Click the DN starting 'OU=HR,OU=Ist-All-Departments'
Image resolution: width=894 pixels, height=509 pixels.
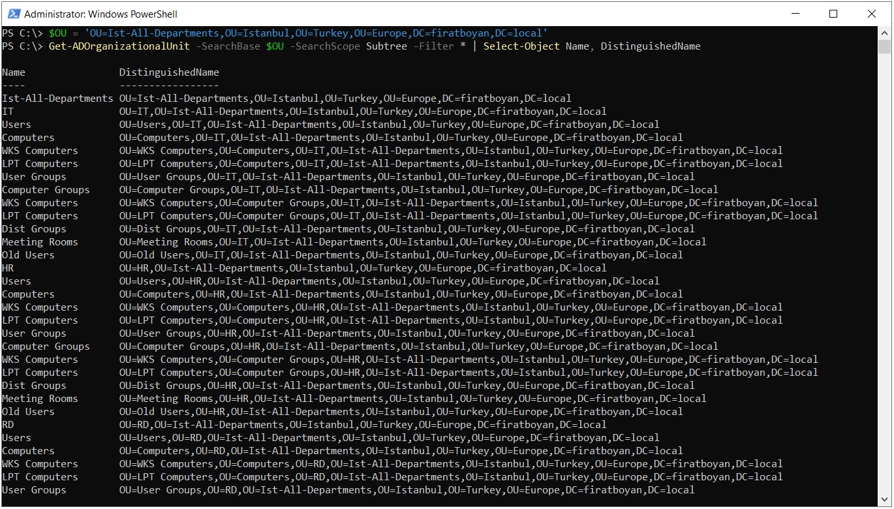pyautogui.click(x=363, y=268)
